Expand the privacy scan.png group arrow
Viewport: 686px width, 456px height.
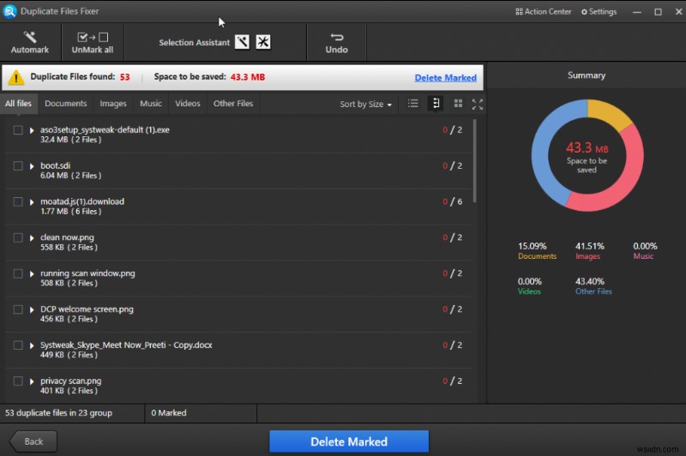coord(32,381)
